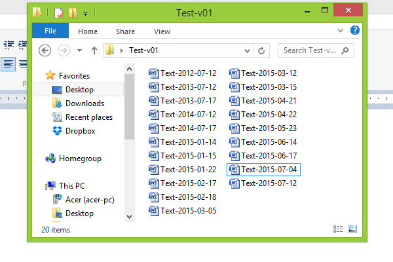The height and width of the screenshot is (262, 393).
Task: Select file Text-2015-07-12
Action: 263,183
